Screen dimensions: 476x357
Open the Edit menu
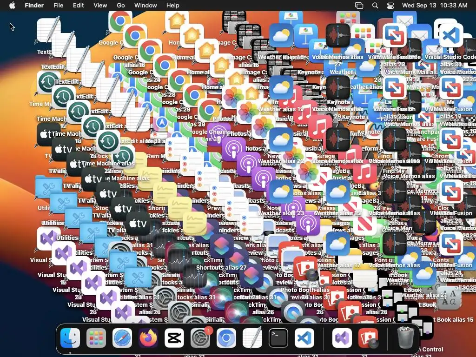pos(78,5)
